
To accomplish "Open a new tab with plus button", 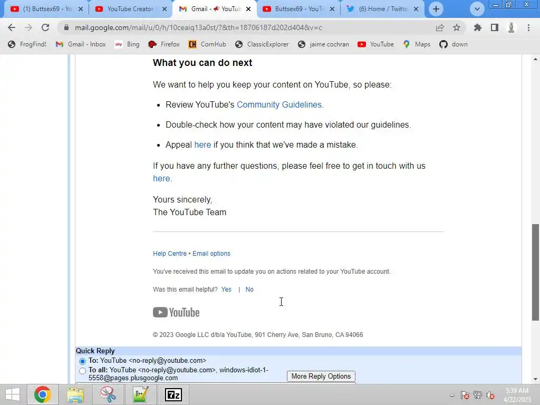I will pyautogui.click(x=436, y=9).
